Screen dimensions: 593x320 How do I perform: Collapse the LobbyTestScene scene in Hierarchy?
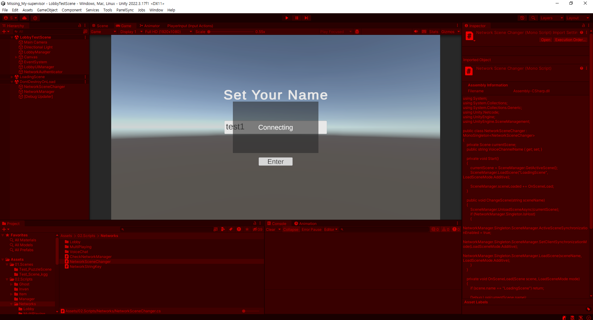(12, 37)
